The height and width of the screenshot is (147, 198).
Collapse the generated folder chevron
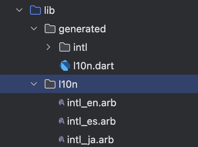point(34,28)
